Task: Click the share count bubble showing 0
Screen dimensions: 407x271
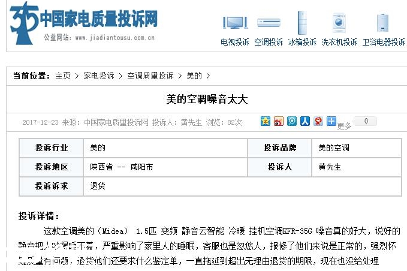Action: [x=366, y=121]
